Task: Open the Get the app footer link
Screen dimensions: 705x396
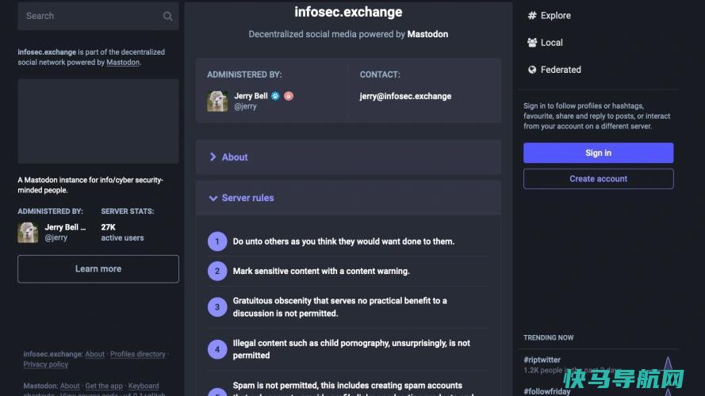Action: (104, 386)
